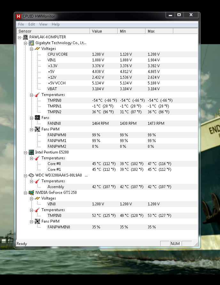Maximize the HWMonitor window
This screenshot has height=285, width=220.
coord(179,15)
